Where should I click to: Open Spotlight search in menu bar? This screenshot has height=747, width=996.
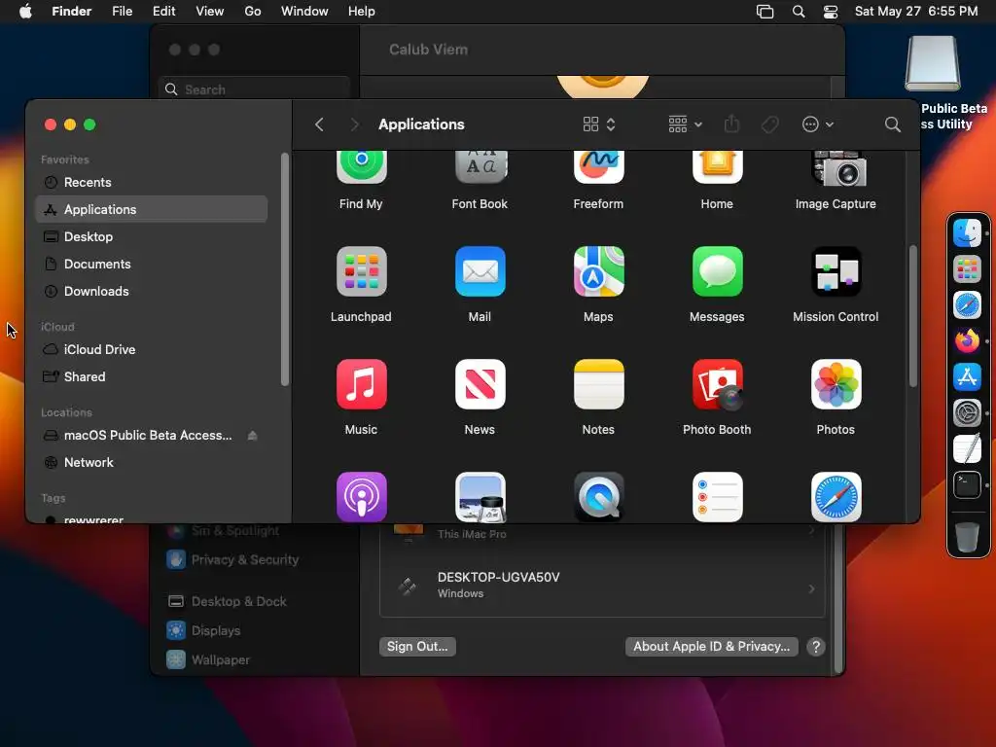[799, 12]
